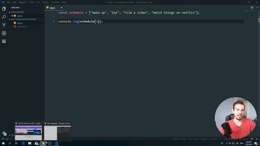Click the volume icon in system tray
Screen dimensions: 260x146
[x=230, y=143]
